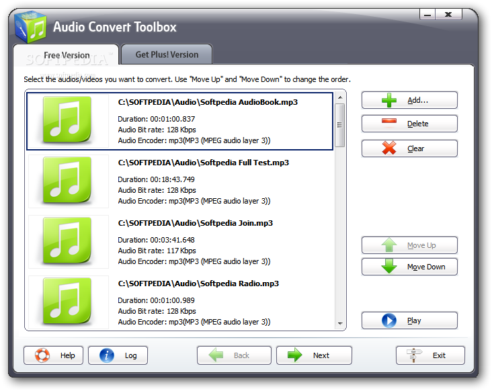Click the text Duration: 00:01:00.989

pos(156,301)
